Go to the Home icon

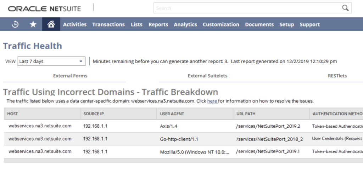51,24
